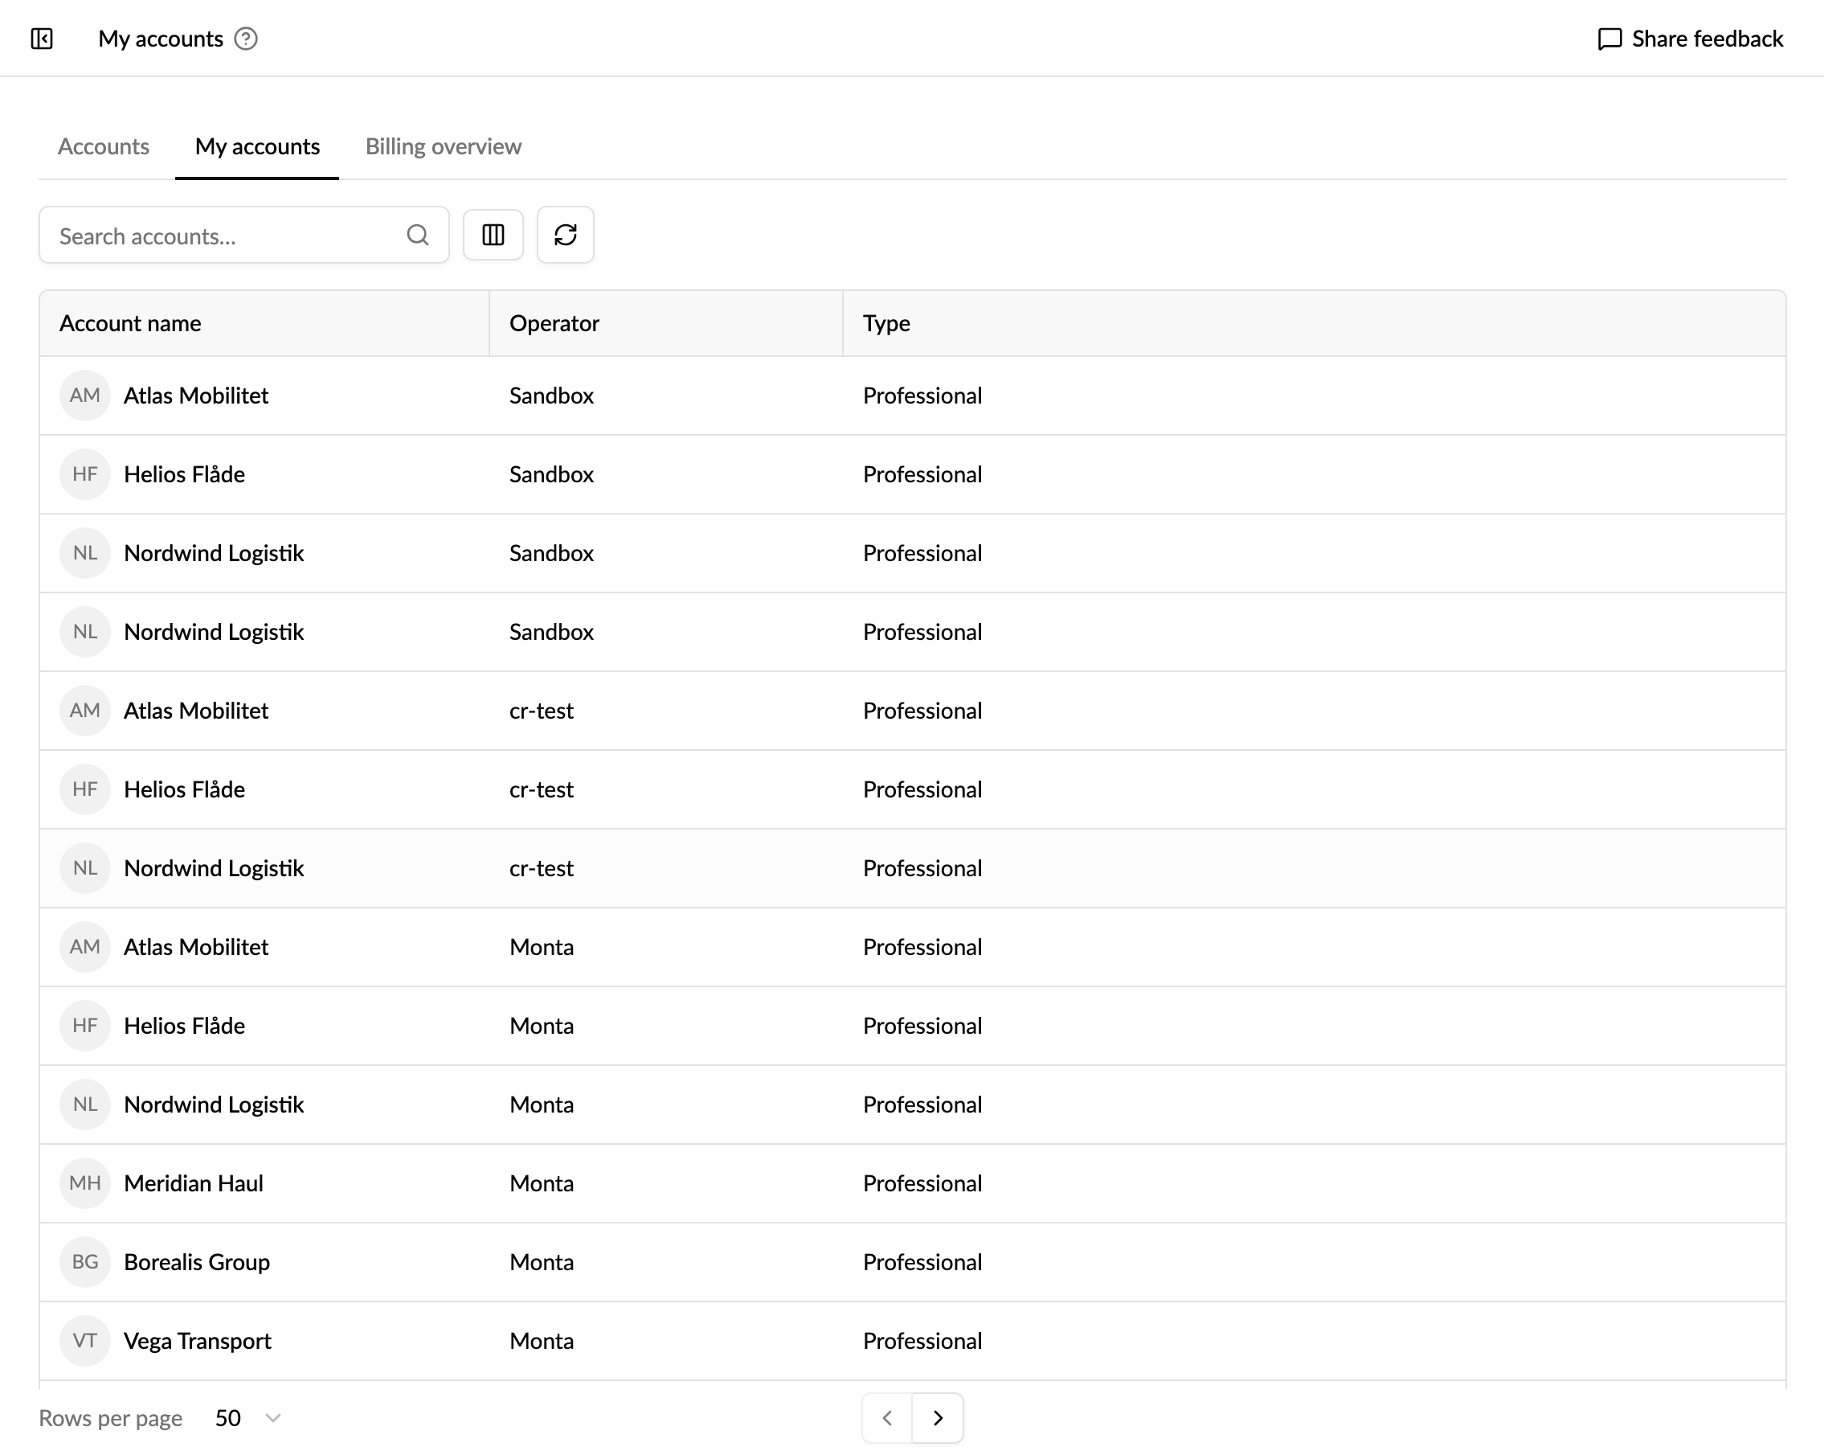Click cr-test operator for Nordwind Logistik
Image resolution: width=1824 pixels, height=1447 pixels.
pos(542,867)
